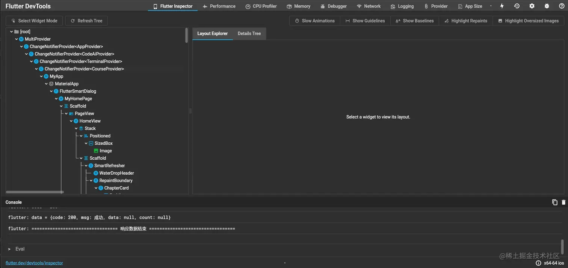
Task: Click the hot restart icon
Action: (517, 6)
